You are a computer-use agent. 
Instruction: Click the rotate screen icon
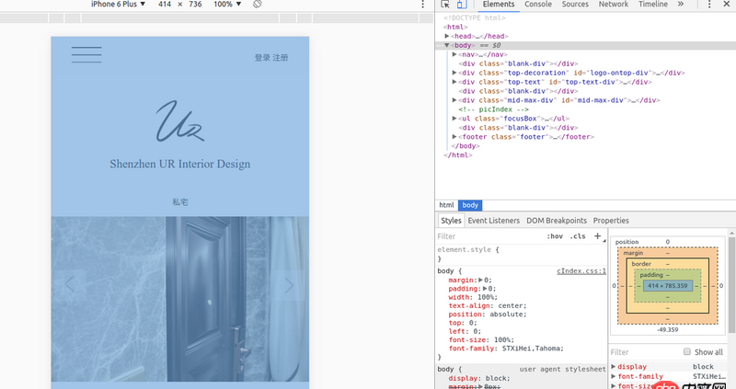coord(258,5)
